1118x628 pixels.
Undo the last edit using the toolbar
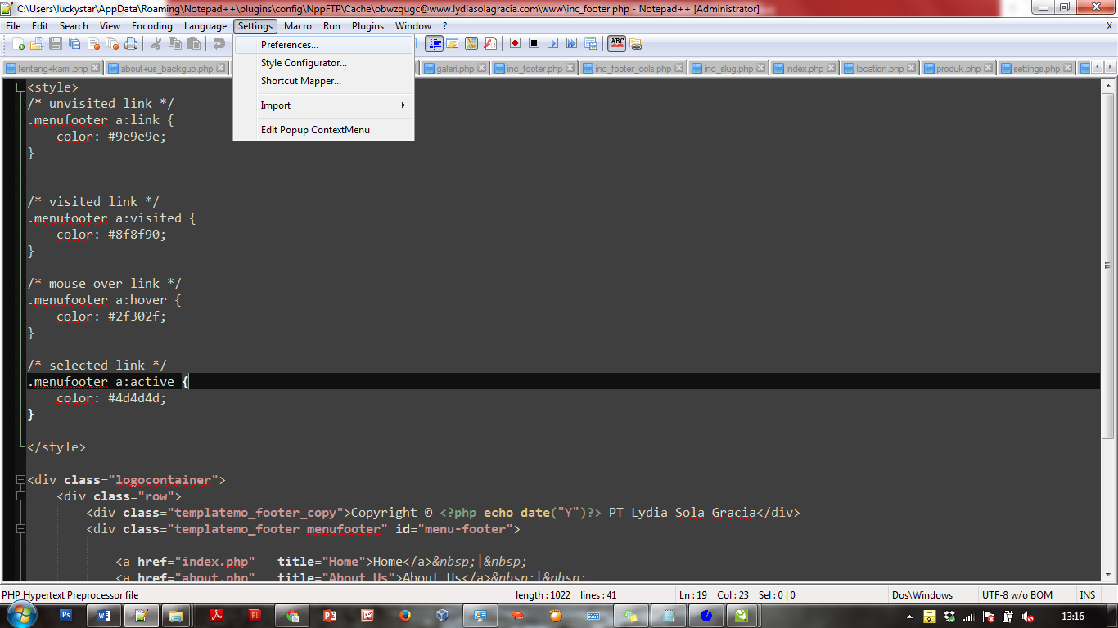tap(219, 43)
